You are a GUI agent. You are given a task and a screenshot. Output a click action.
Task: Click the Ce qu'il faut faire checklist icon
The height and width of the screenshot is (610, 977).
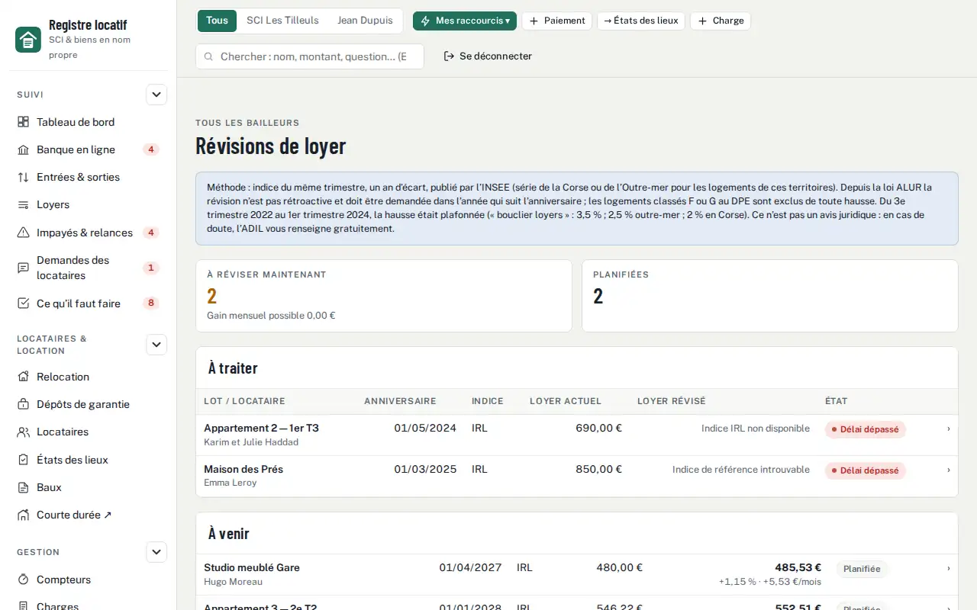click(23, 303)
